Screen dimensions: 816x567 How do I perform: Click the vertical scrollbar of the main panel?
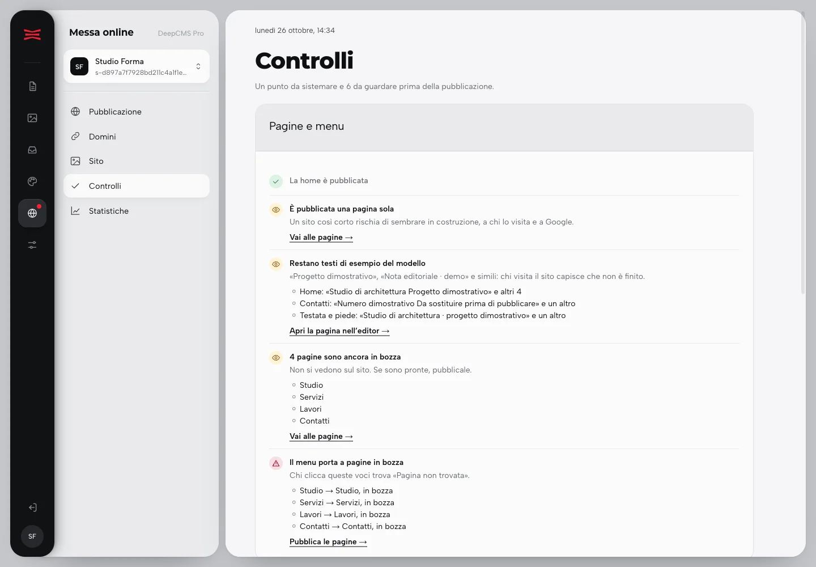point(802,153)
